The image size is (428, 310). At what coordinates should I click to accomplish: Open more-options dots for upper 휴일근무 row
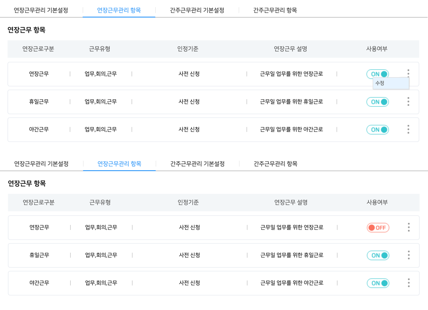coord(408,102)
